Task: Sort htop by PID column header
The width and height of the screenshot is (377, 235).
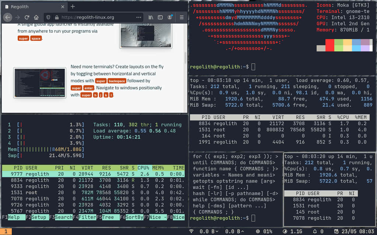Action: click(18, 168)
